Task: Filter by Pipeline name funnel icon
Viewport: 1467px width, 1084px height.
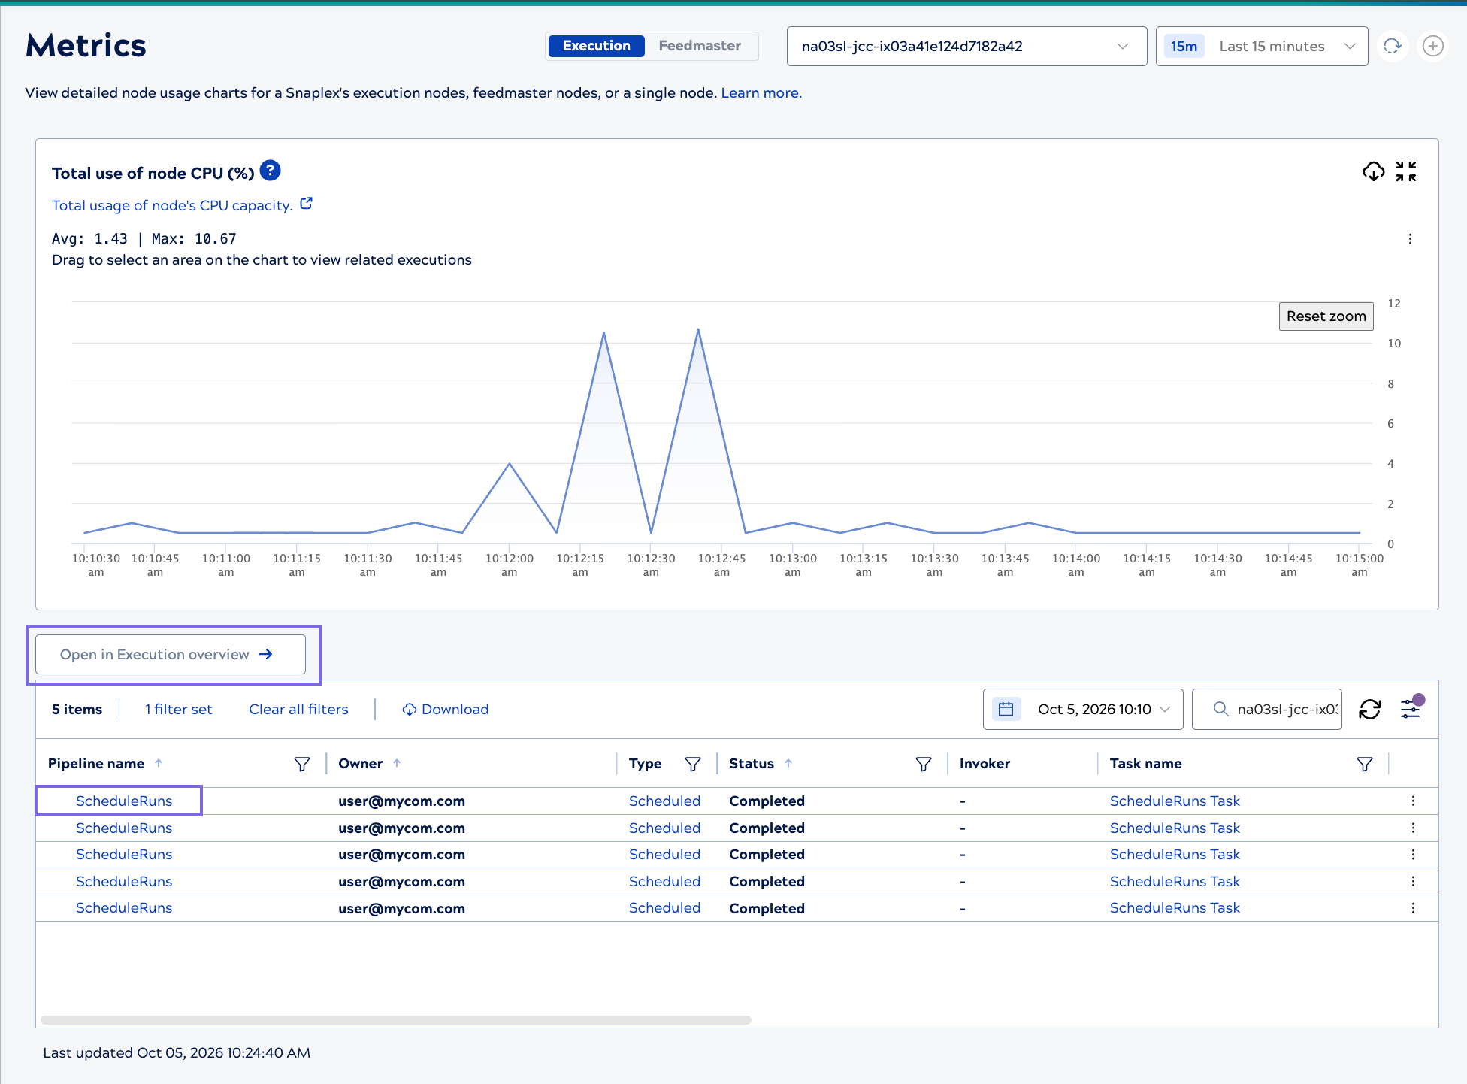Action: click(x=302, y=764)
